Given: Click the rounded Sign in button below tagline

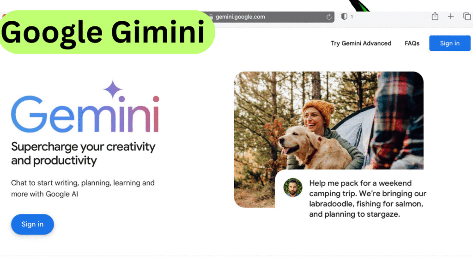Looking at the screenshot, I should click(33, 224).
